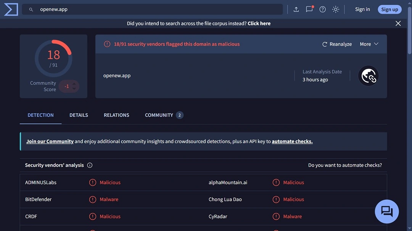Click the Sign in link
This screenshot has width=412, height=231.
362,9
